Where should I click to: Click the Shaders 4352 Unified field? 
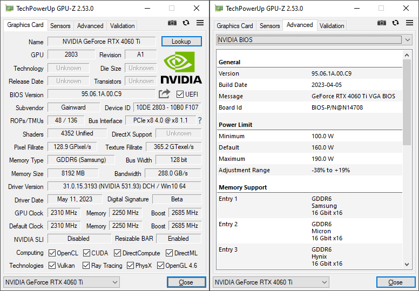(77, 133)
